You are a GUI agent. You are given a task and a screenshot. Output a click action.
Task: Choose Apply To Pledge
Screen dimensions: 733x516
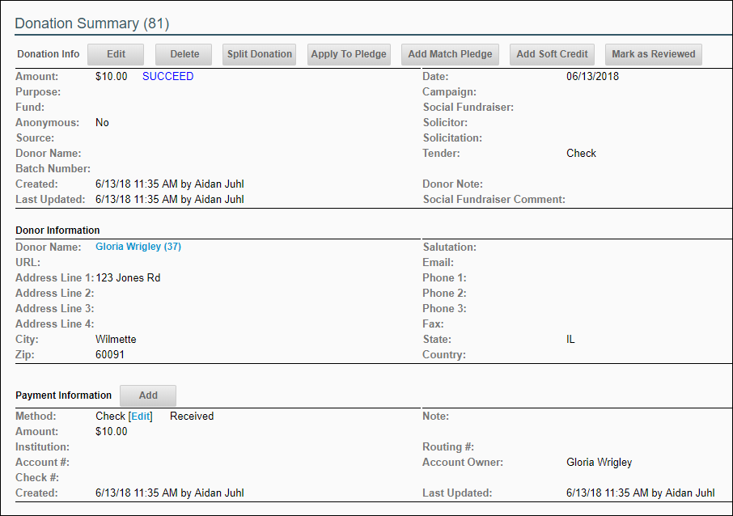(x=349, y=54)
